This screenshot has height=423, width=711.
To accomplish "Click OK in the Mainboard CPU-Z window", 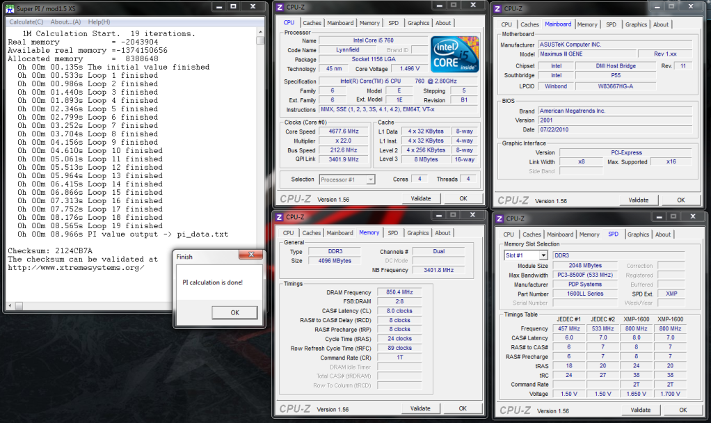I will click(x=680, y=200).
